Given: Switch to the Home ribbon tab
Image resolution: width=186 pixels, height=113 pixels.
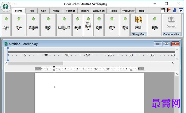Looking at the screenshot, I should point(19,11).
